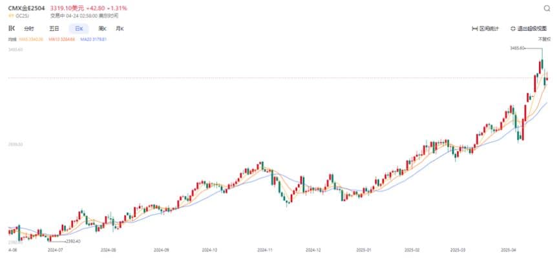The image size is (557, 263).
Task: Open the 均线 moving average selector
Action: coord(12,39)
